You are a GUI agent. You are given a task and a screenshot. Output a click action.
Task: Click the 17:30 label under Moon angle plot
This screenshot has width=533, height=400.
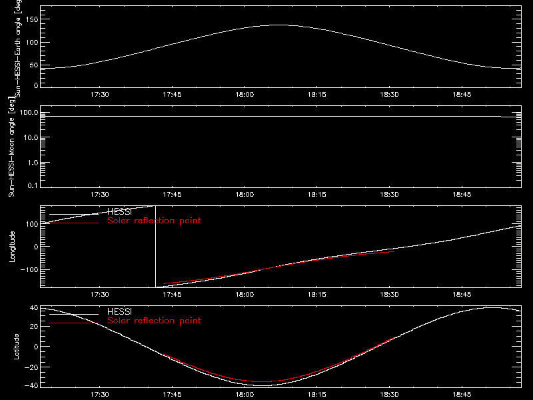pyautogui.click(x=99, y=195)
